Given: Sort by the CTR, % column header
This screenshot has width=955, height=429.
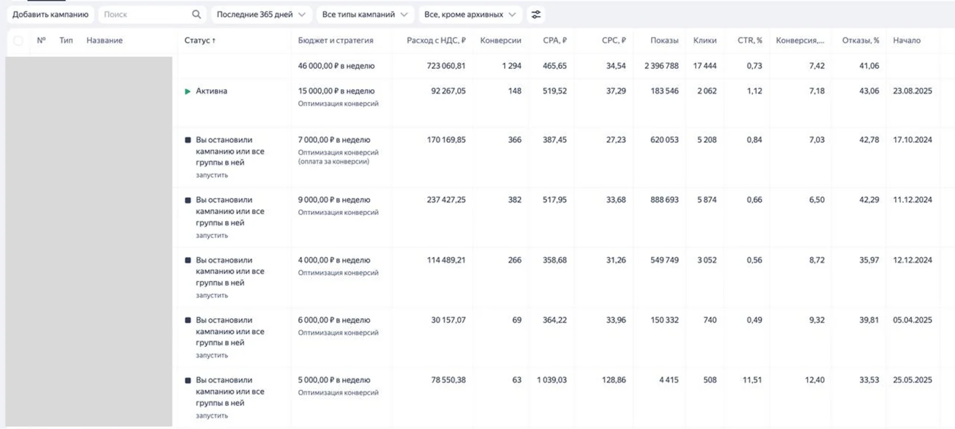Looking at the screenshot, I should [x=749, y=40].
